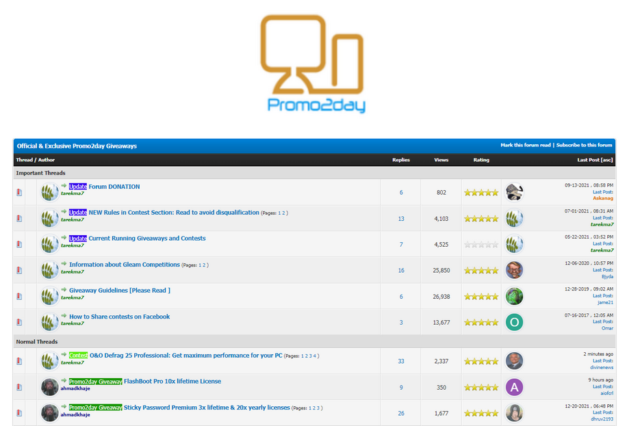Open Current Running Giveaways and Contests thread
This screenshot has width=629, height=426.
(147, 238)
